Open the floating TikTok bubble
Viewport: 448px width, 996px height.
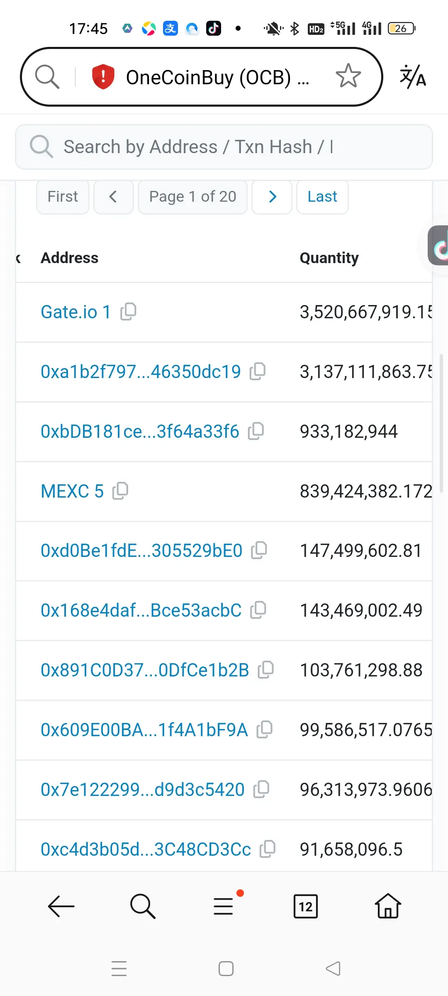click(x=438, y=246)
